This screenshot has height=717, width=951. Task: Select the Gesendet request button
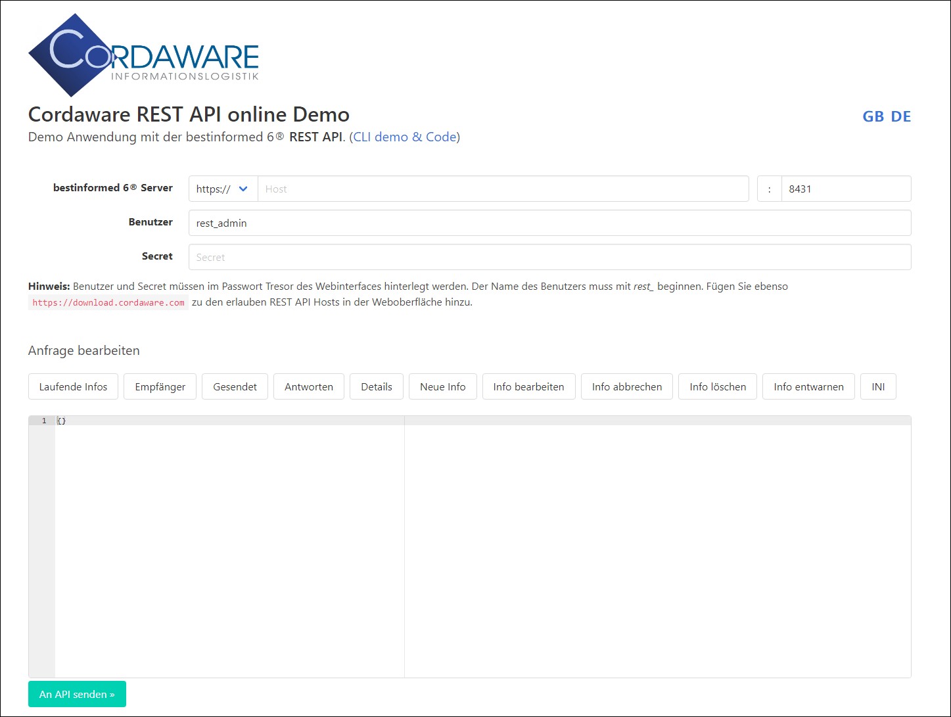(x=235, y=386)
